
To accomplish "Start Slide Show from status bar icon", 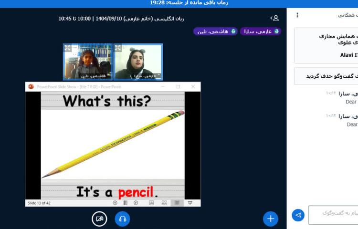I will (190, 203).
